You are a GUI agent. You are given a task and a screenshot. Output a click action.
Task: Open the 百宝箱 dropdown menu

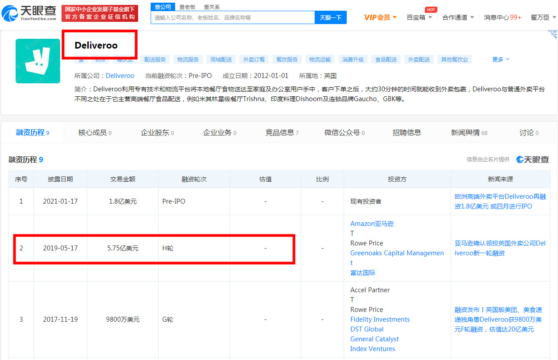click(419, 17)
